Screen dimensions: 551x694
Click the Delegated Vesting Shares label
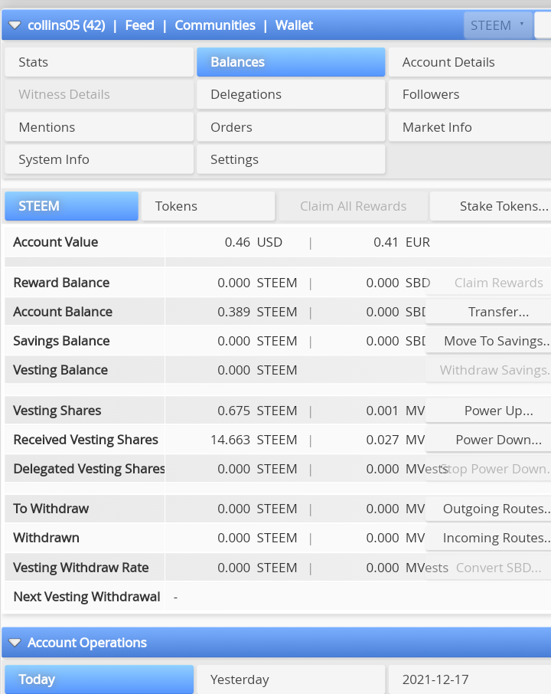[x=89, y=469]
